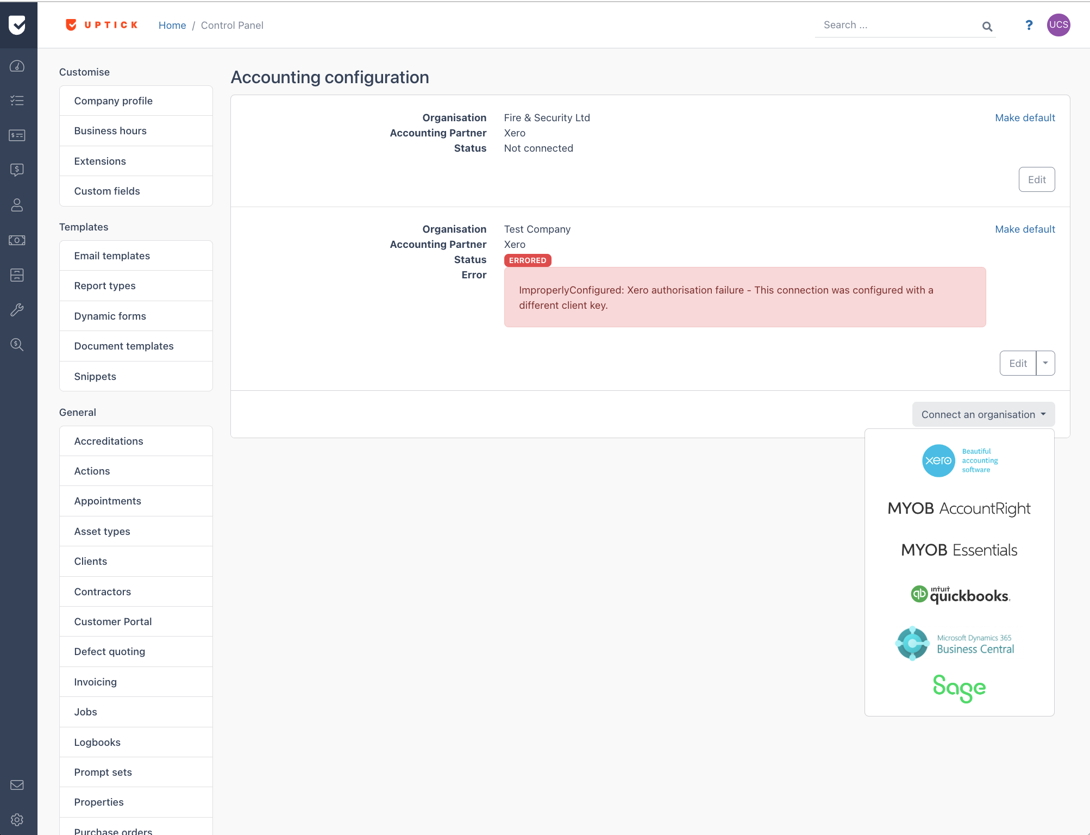Open Snippets
This screenshot has height=835, width=1090.
(x=136, y=377)
